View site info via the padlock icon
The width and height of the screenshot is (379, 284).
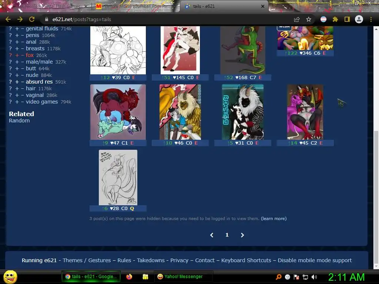47,19
